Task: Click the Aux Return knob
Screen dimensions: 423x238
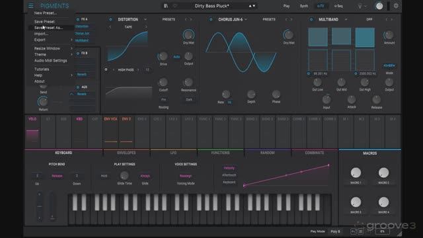Action: [x=43, y=101]
